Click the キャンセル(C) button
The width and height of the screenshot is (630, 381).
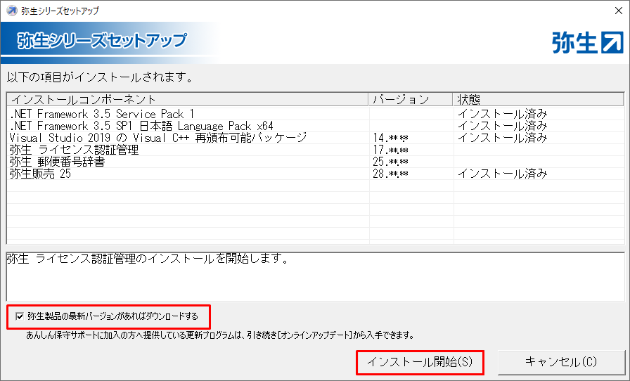click(x=561, y=362)
